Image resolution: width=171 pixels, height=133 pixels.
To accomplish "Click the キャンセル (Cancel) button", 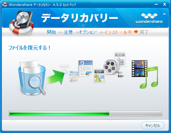I will tap(153, 125).
